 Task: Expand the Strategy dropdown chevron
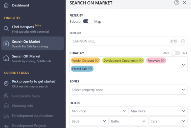183,64
